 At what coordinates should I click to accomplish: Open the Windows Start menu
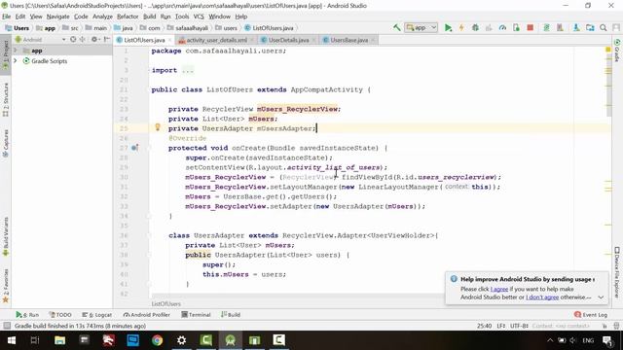(x=12, y=340)
